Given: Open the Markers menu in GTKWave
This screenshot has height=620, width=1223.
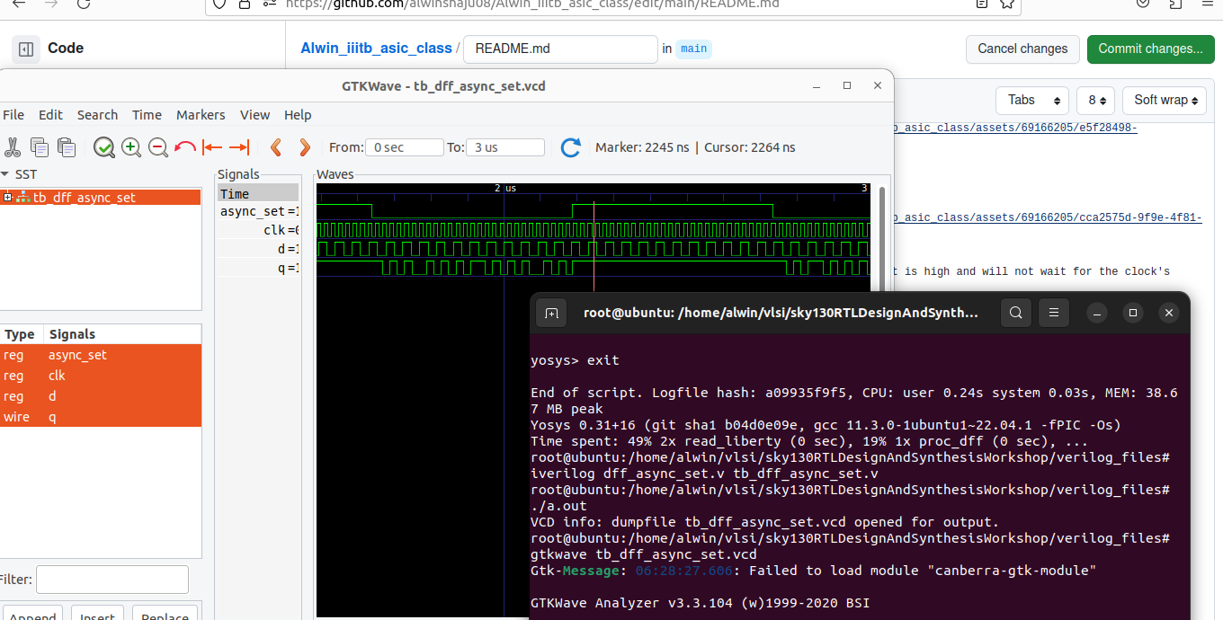Looking at the screenshot, I should 201,114.
